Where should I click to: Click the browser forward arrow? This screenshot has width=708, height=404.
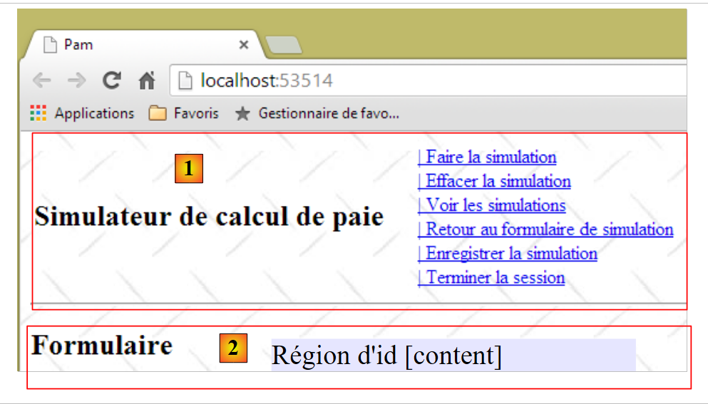(x=76, y=81)
